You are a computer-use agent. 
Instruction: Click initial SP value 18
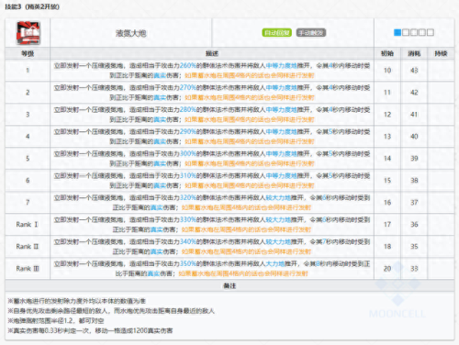(x=387, y=247)
